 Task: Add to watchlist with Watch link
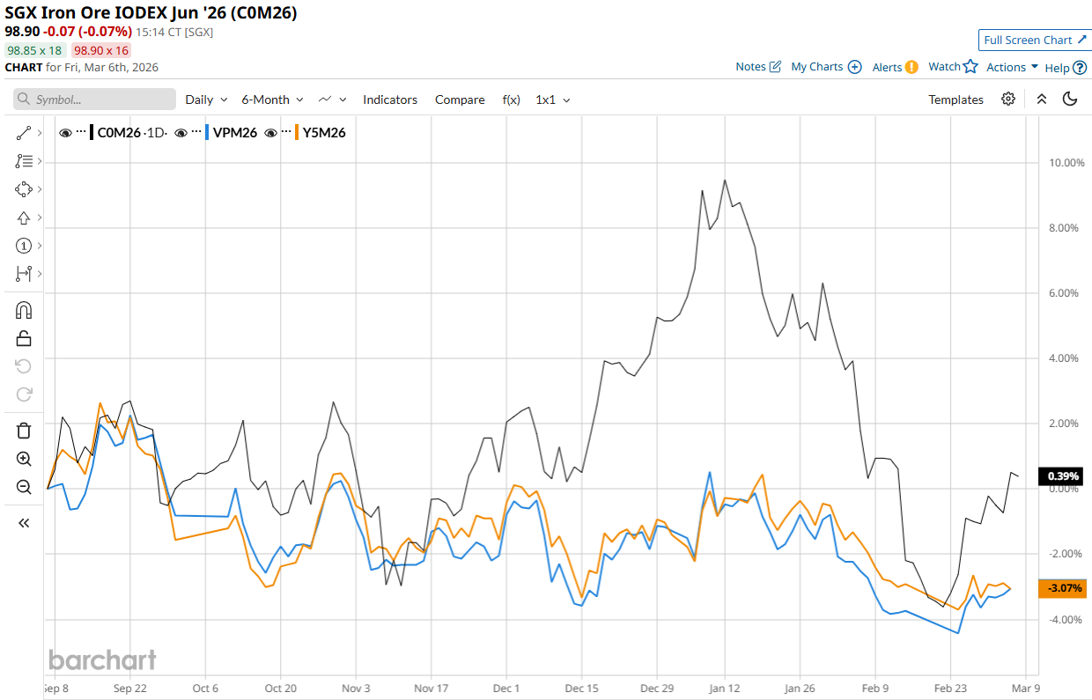coord(953,67)
